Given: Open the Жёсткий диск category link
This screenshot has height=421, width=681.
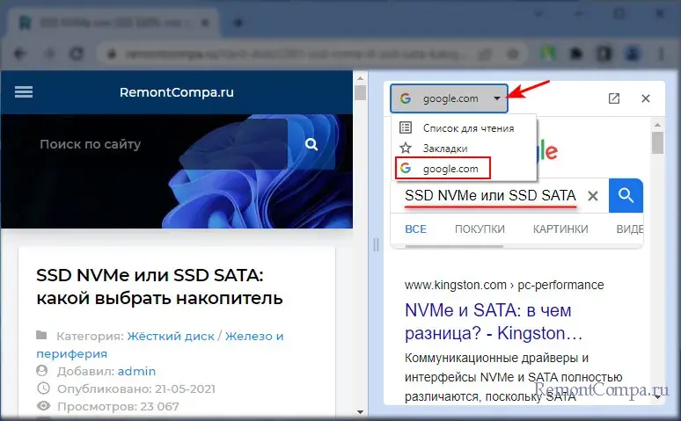Looking at the screenshot, I should 172,336.
